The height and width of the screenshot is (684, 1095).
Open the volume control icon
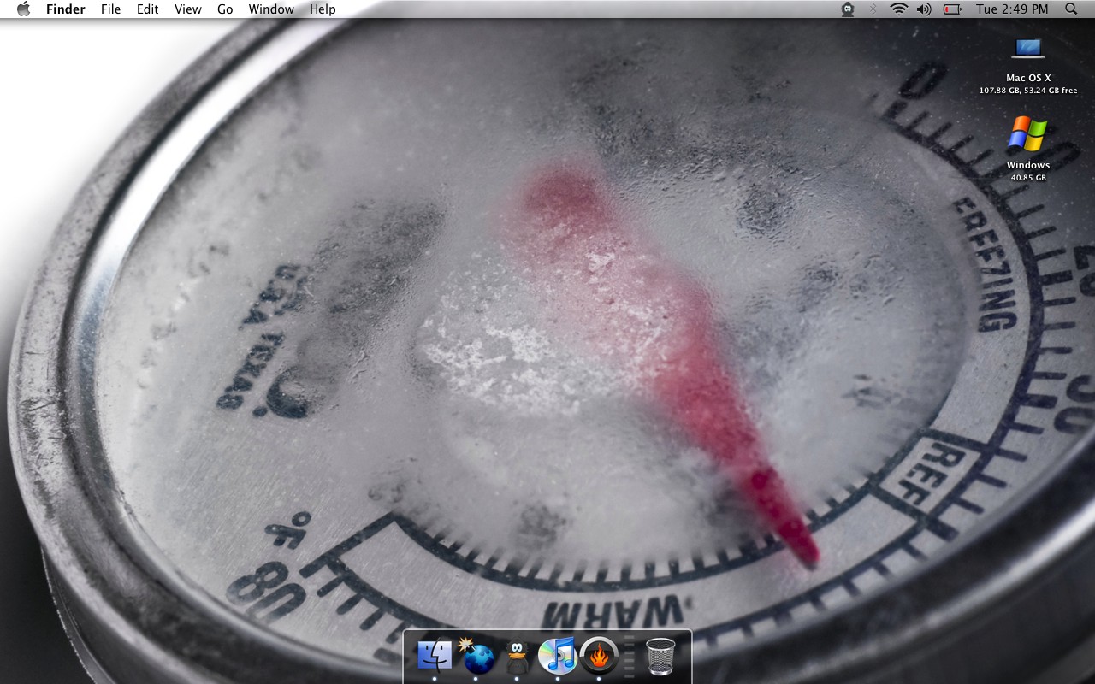pos(924,9)
